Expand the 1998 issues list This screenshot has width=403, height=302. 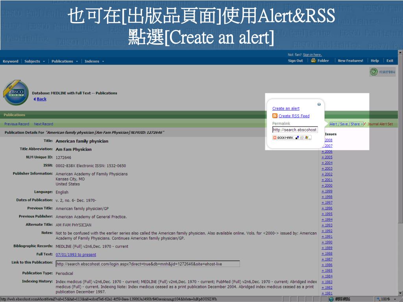click(x=327, y=197)
